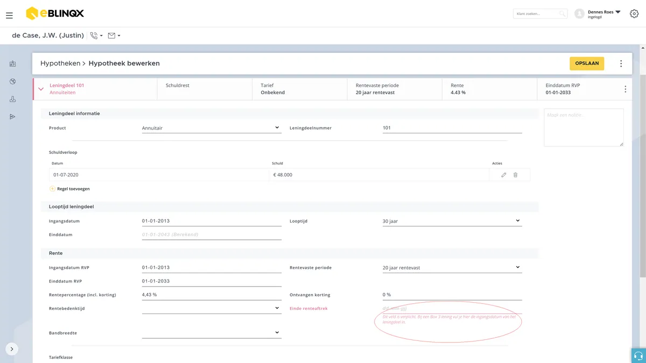The height and width of the screenshot is (363, 646).
Task: Open the settings gear
Action: [634, 14]
